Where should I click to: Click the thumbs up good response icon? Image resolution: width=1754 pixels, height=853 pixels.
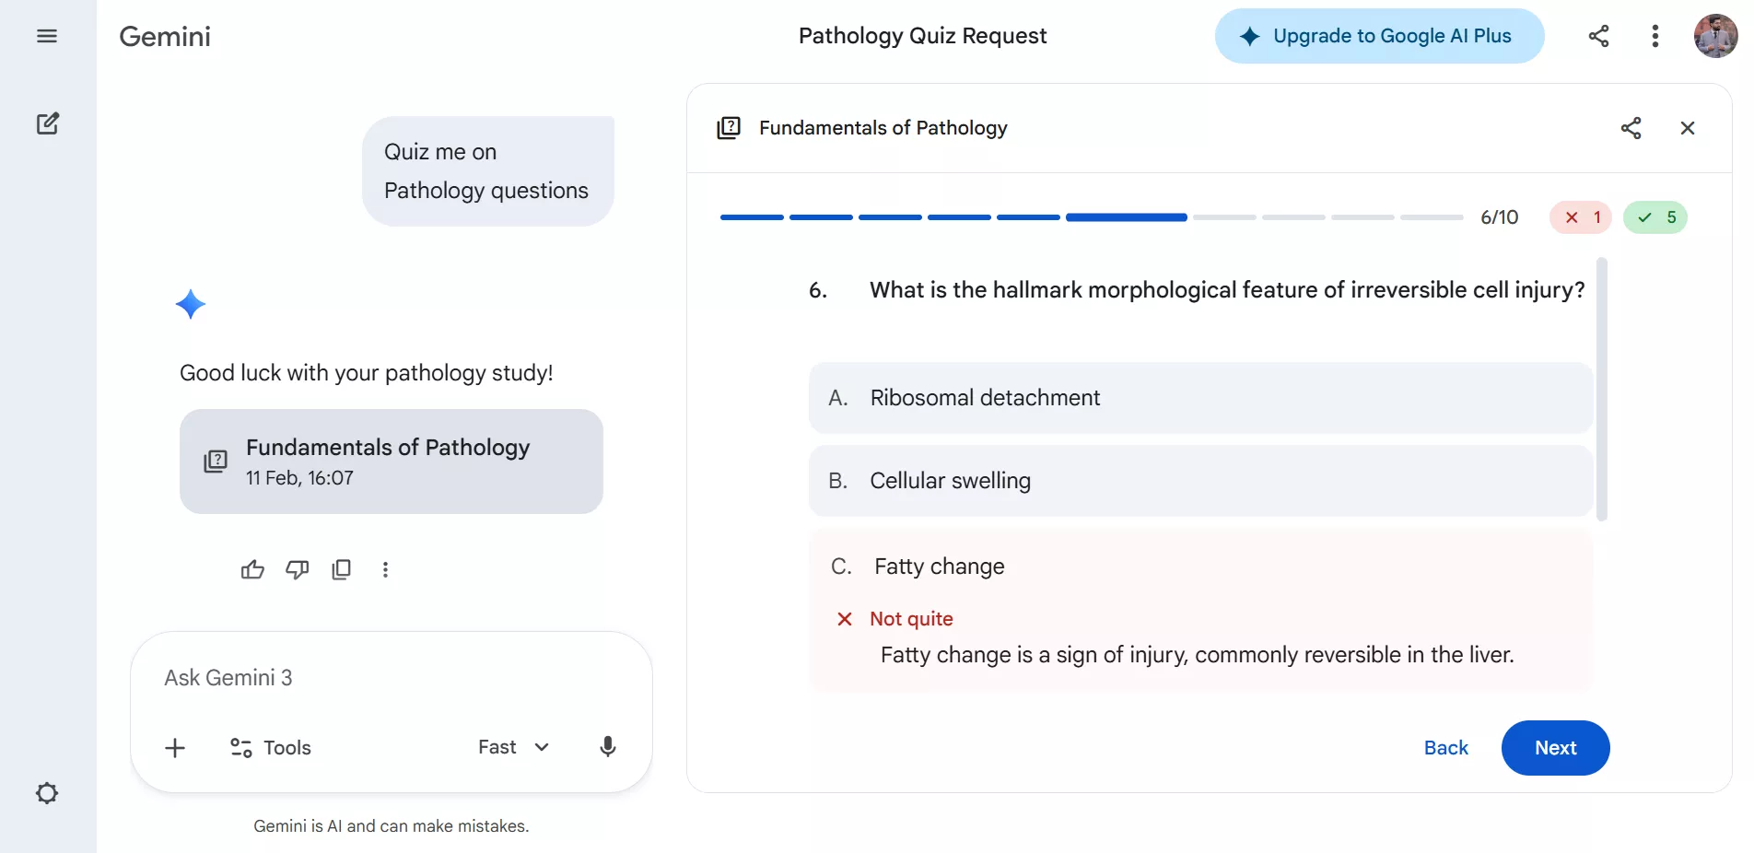[x=252, y=569]
